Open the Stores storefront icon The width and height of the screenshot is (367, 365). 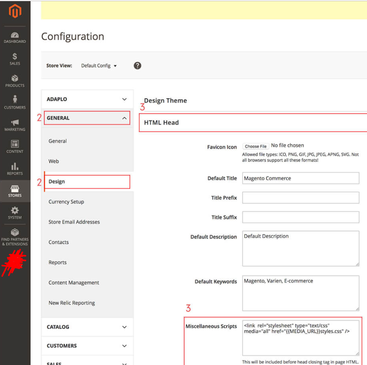tap(15, 189)
